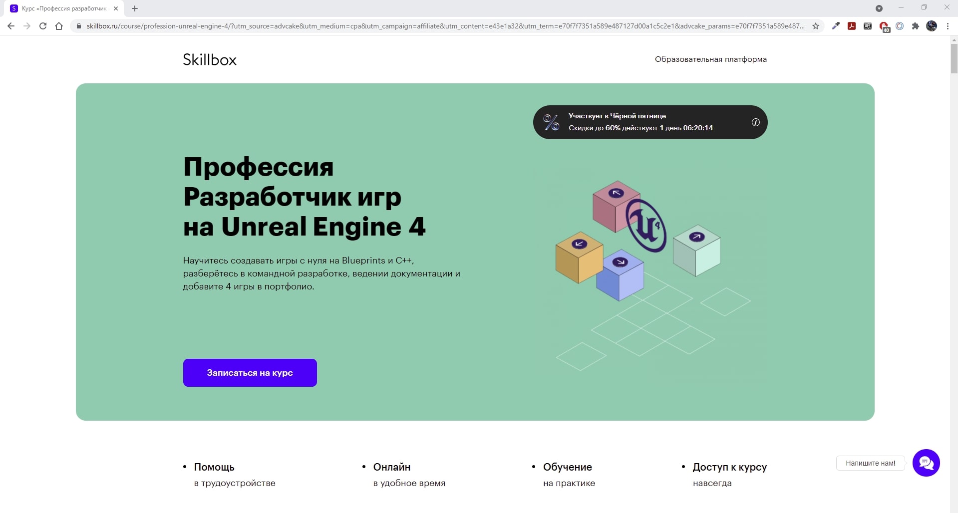This screenshot has height=513, width=958.
Task: Click the Unreal Engine logo illustration
Action: pyautogui.click(x=646, y=226)
